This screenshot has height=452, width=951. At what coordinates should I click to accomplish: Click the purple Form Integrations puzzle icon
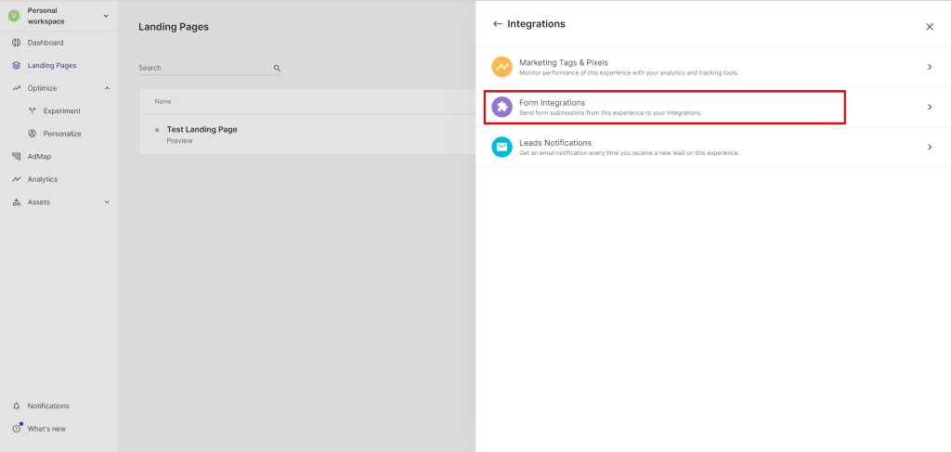coord(502,107)
